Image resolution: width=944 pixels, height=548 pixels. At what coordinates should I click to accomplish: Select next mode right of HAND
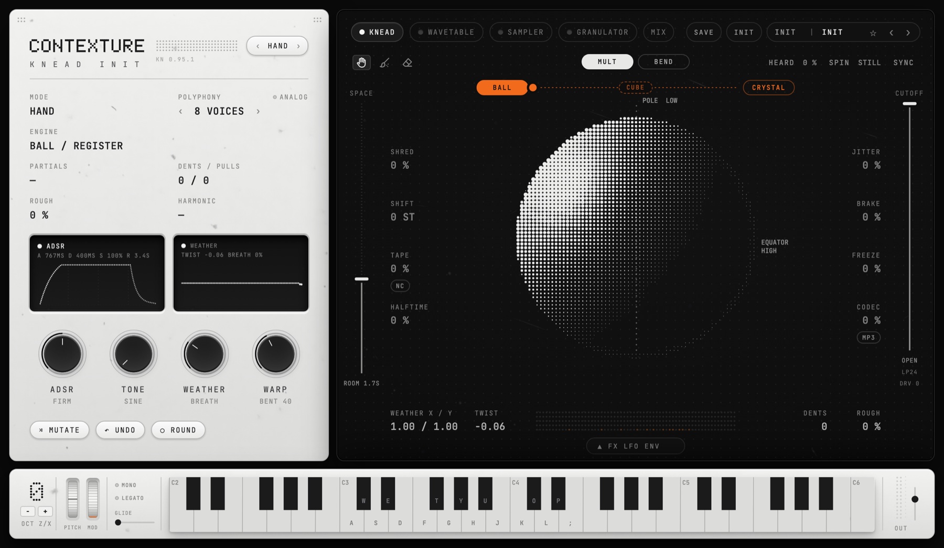298,46
